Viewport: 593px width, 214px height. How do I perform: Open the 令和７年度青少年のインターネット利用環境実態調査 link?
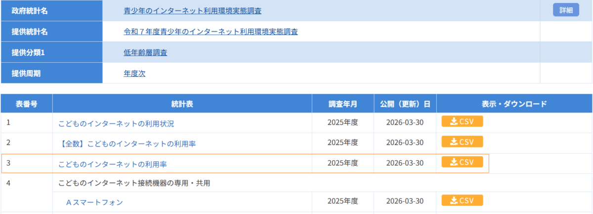point(211,32)
